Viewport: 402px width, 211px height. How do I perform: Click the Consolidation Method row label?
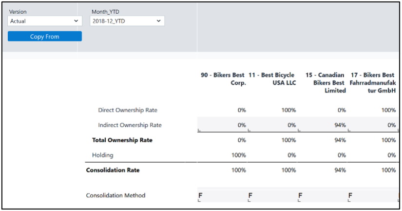point(115,195)
